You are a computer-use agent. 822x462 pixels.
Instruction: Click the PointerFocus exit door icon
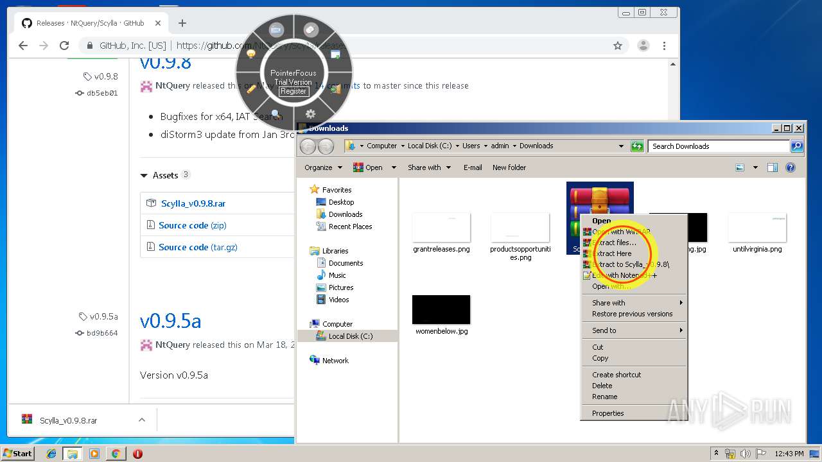tap(336, 89)
